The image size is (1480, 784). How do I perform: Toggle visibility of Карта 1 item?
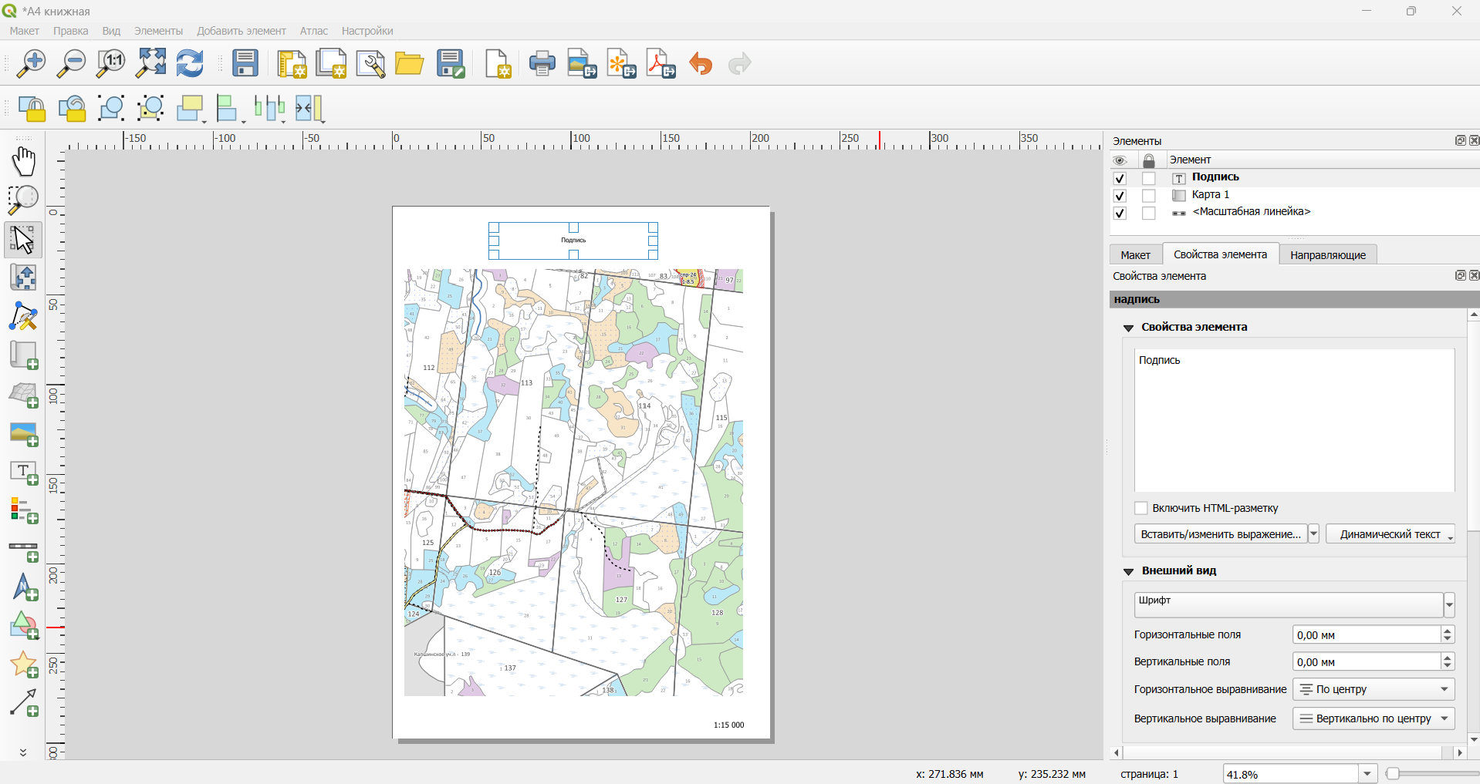click(x=1120, y=196)
